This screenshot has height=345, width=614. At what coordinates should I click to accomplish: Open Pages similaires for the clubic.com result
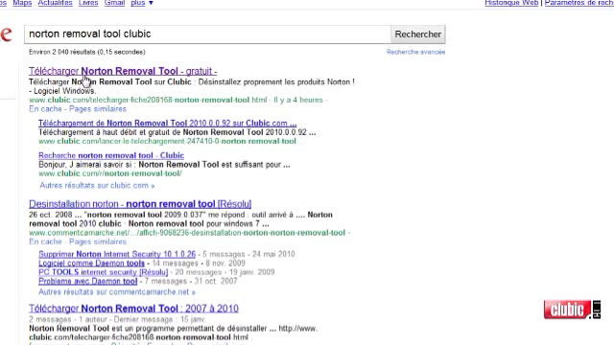pyautogui.click(x=98, y=108)
